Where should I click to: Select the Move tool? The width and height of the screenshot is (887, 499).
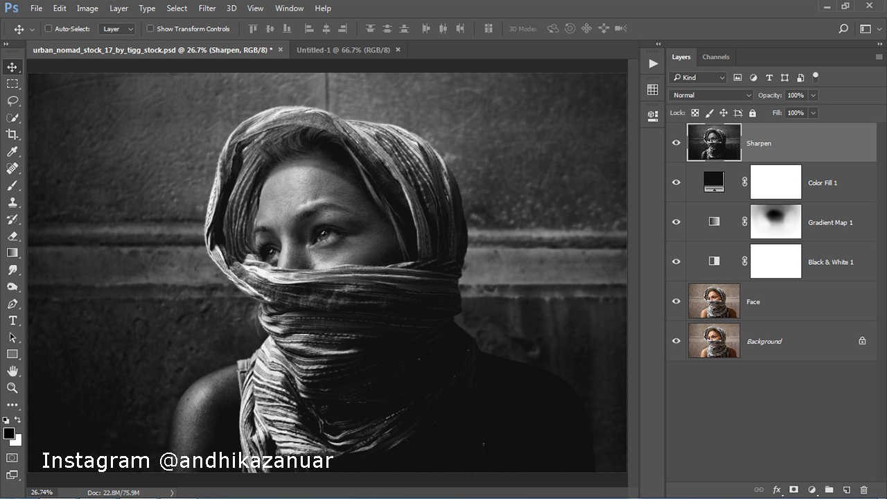pyautogui.click(x=12, y=67)
